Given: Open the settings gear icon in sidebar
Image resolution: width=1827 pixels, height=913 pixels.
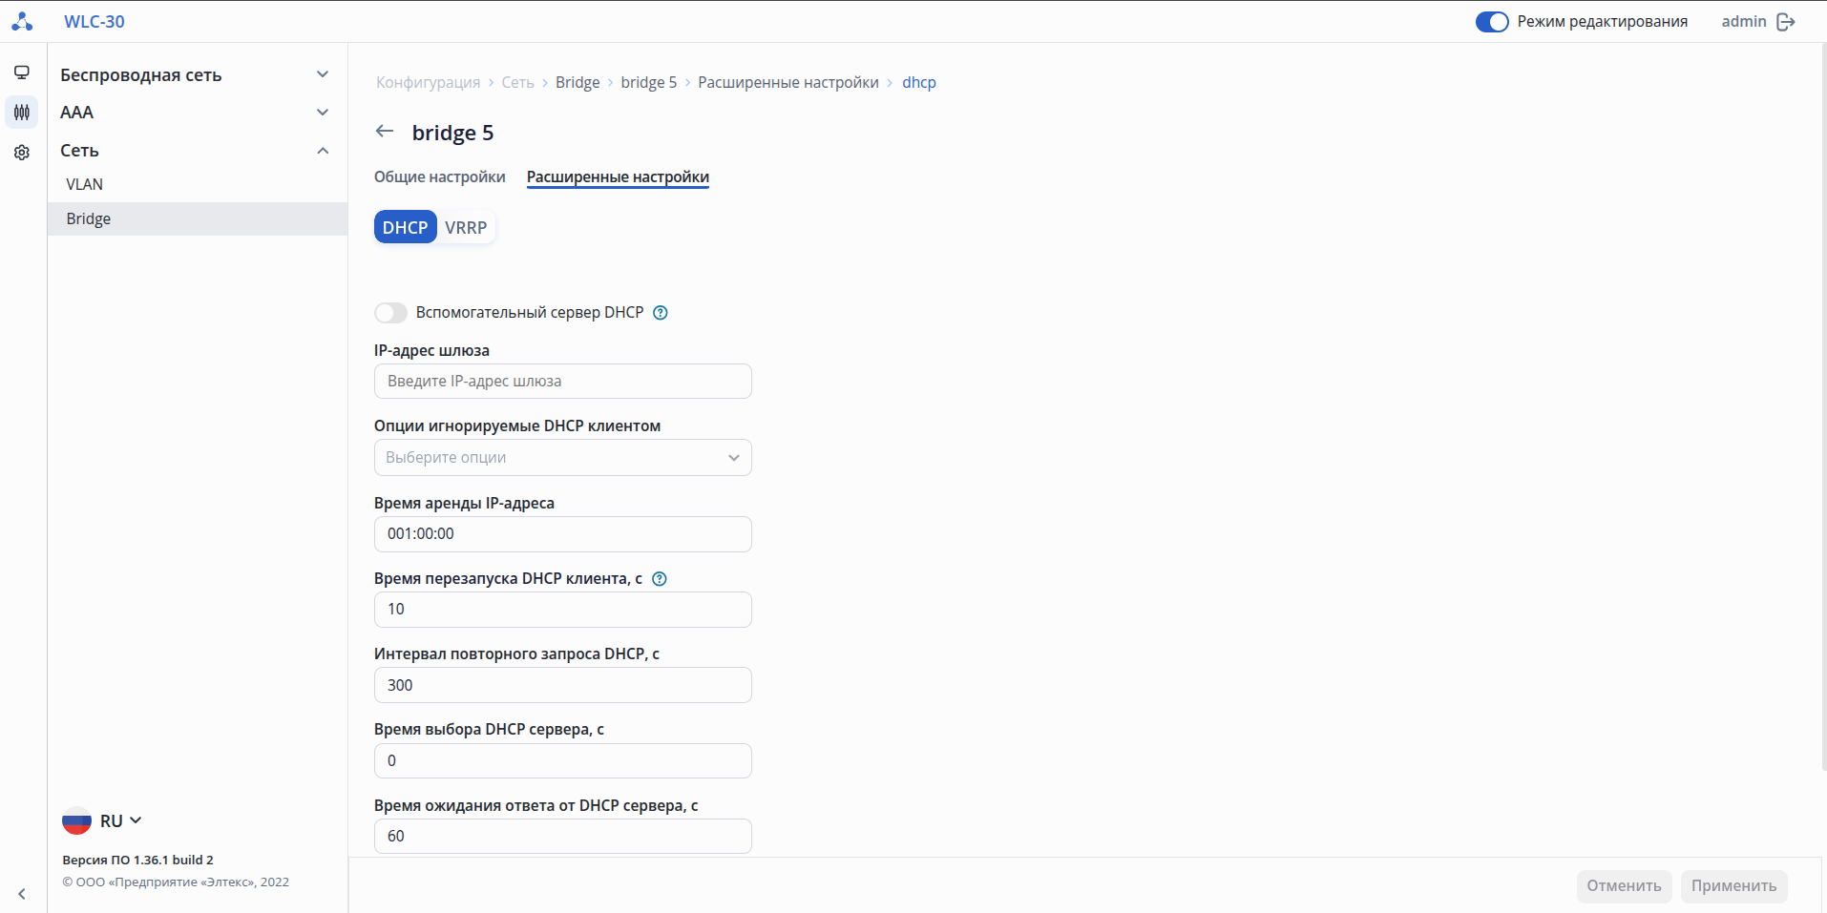Looking at the screenshot, I should point(22,153).
